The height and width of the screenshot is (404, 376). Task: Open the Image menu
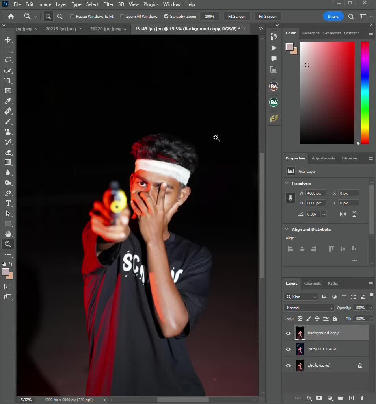[45, 4]
